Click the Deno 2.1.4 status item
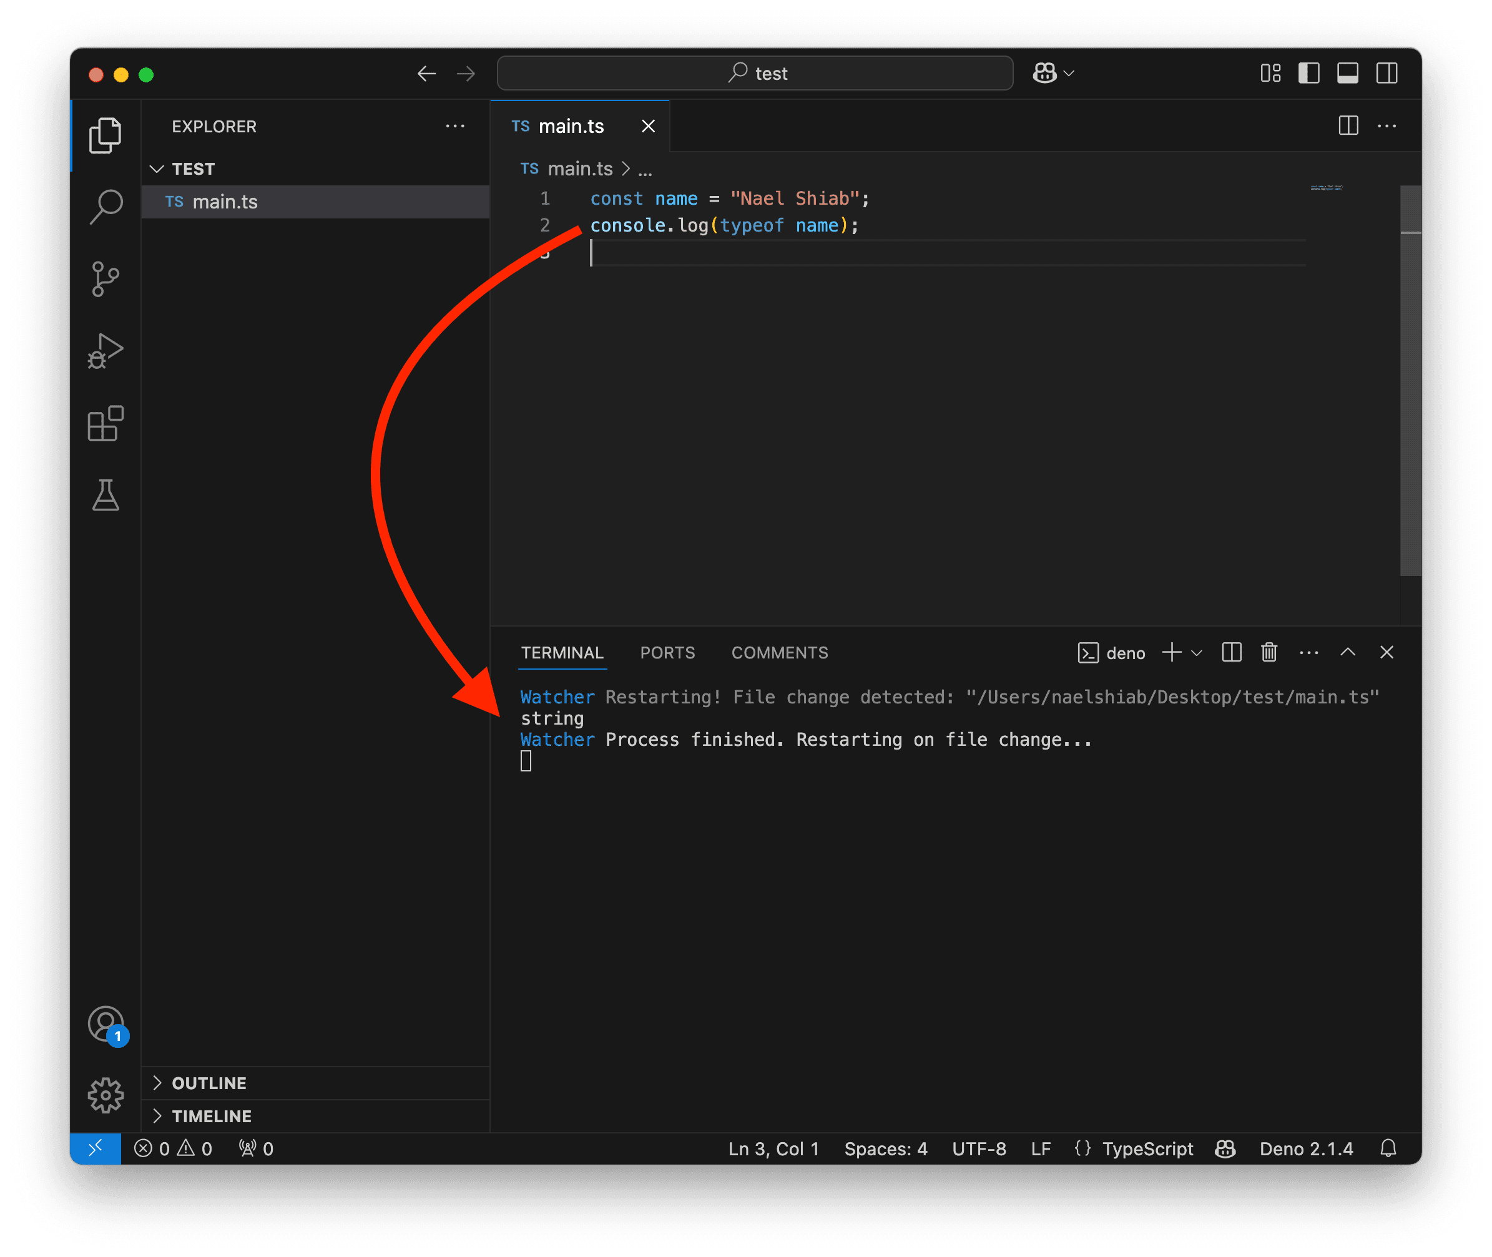Image resolution: width=1492 pixels, height=1257 pixels. pos(1306,1148)
